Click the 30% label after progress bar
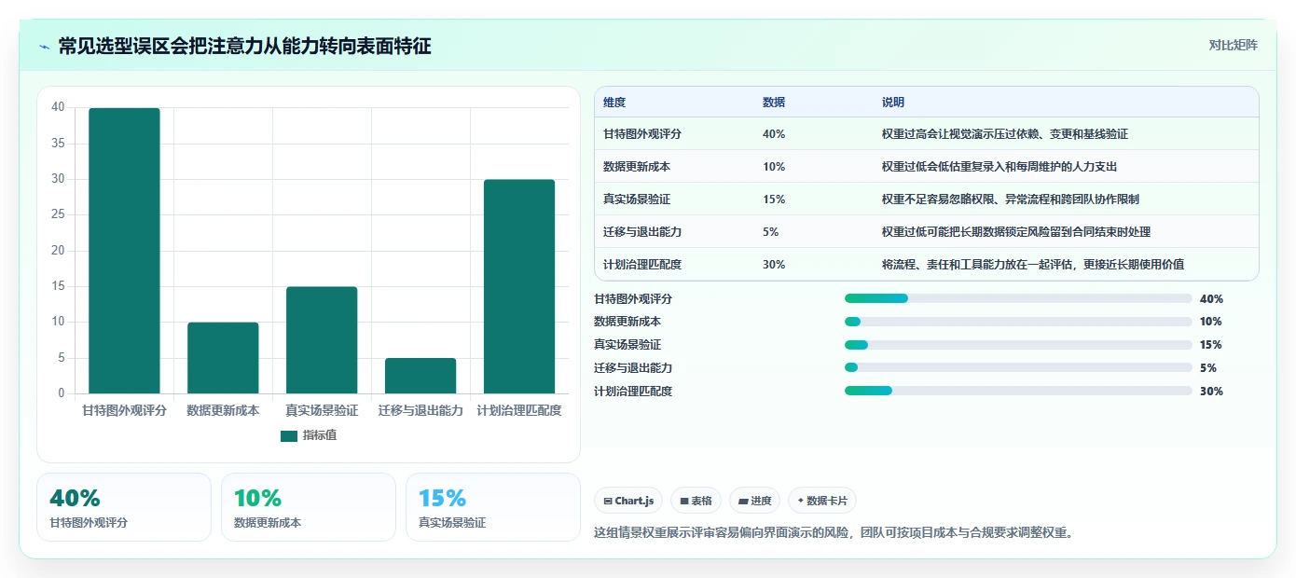 coord(1211,392)
